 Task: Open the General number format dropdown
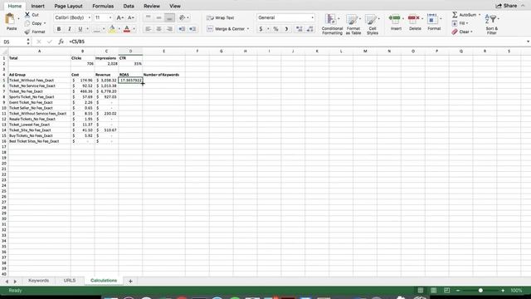312,17
